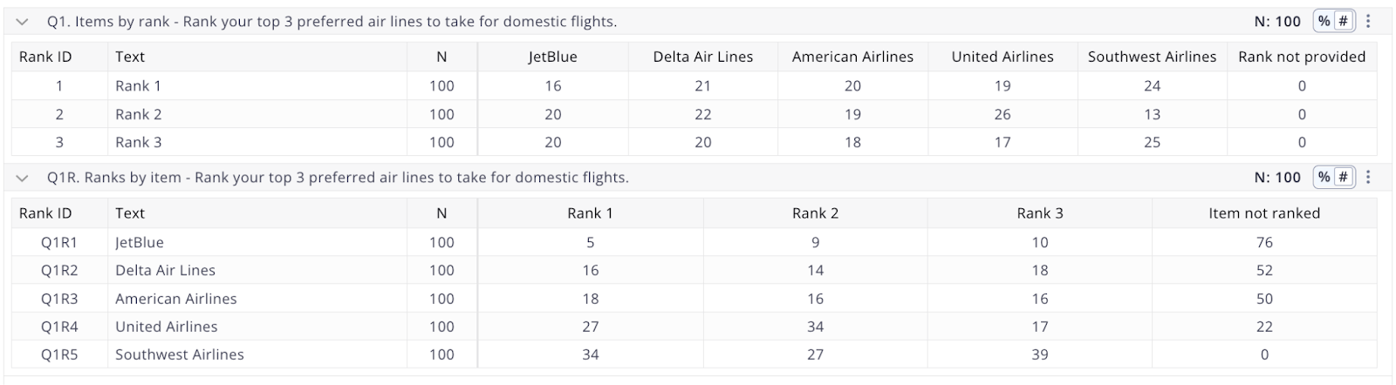The width and height of the screenshot is (1396, 385).
Task: Open the Q1R table's three-dot options menu
Action: tap(1368, 178)
